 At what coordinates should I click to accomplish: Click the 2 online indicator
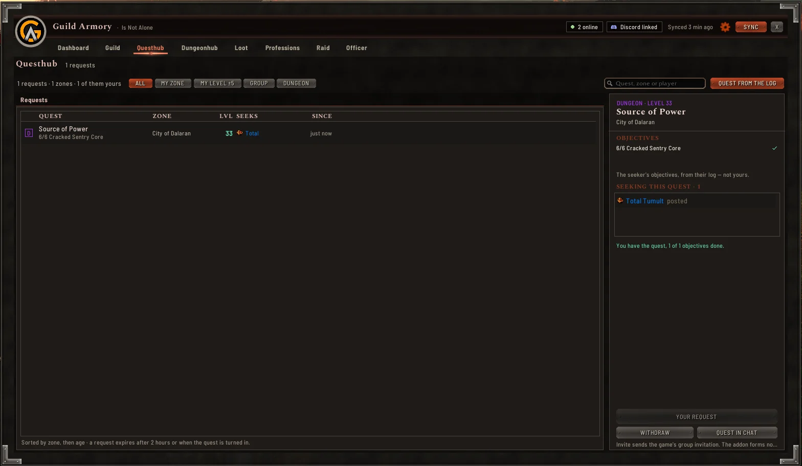click(x=585, y=27)
